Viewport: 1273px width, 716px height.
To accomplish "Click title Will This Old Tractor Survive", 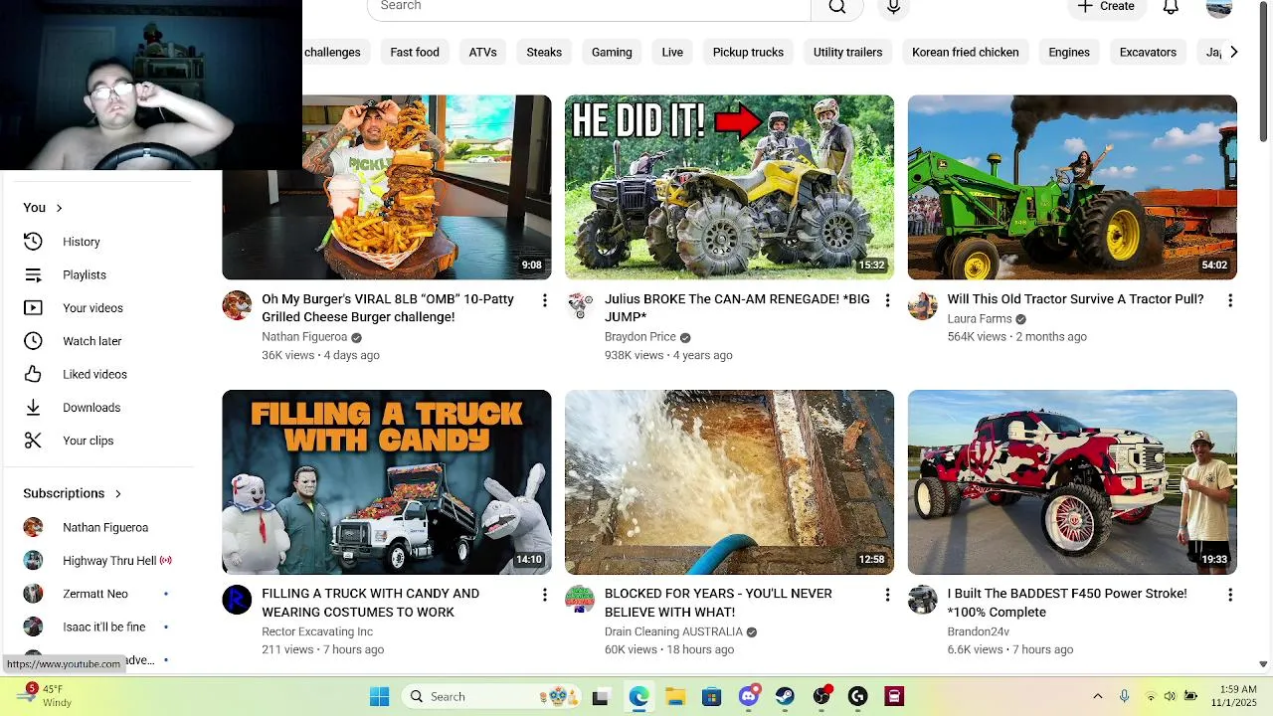I will click(1075, 299).
